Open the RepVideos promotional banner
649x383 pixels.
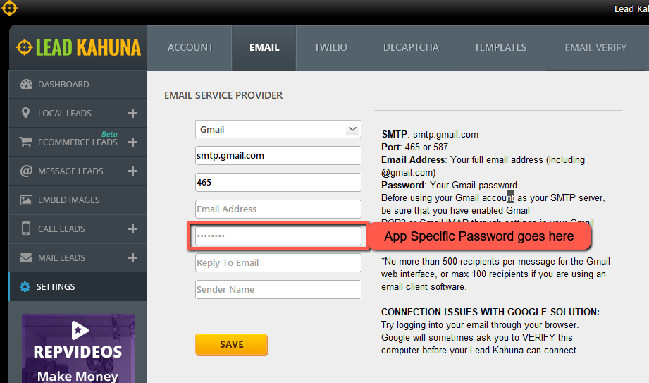click(78, 349)
